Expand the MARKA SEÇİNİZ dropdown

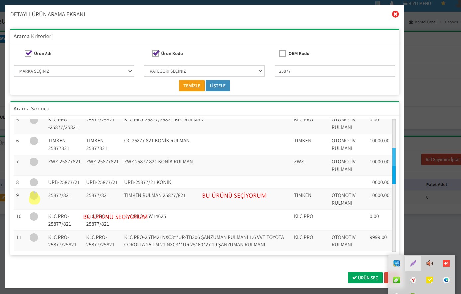click(x=74, y=71)
